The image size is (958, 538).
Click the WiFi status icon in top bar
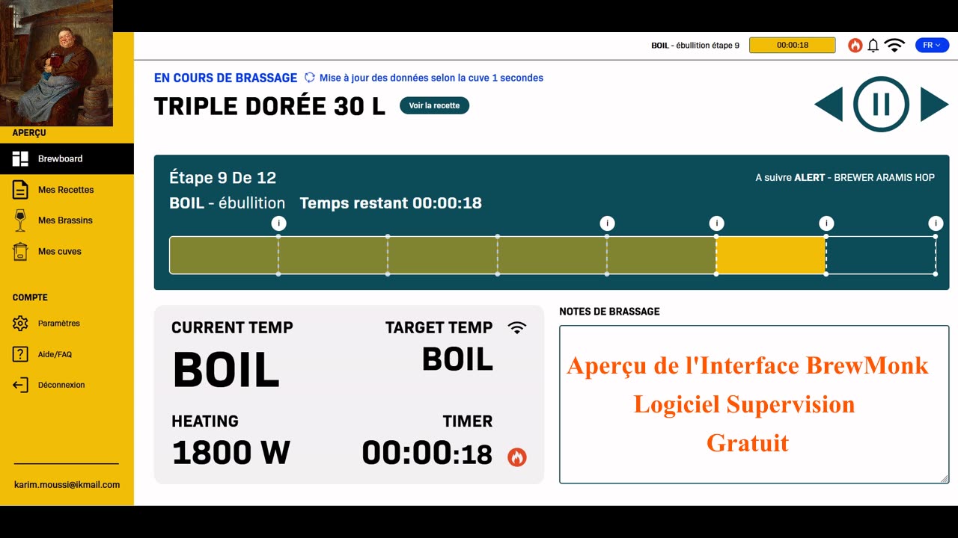(894, 46)
